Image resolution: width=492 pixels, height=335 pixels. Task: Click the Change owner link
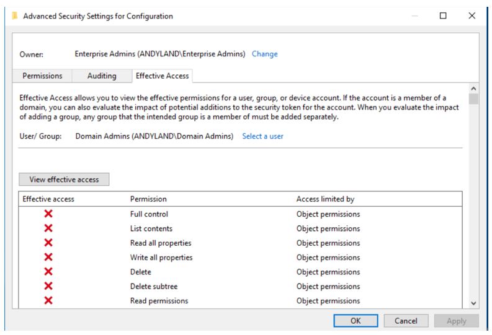pyautogui.click(x=264, y=54)
